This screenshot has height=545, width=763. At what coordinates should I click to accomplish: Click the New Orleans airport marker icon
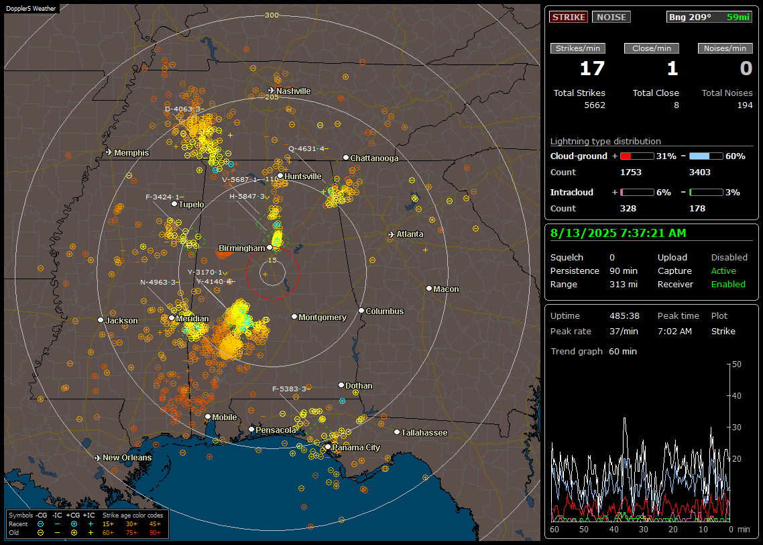tap(98, 458)
